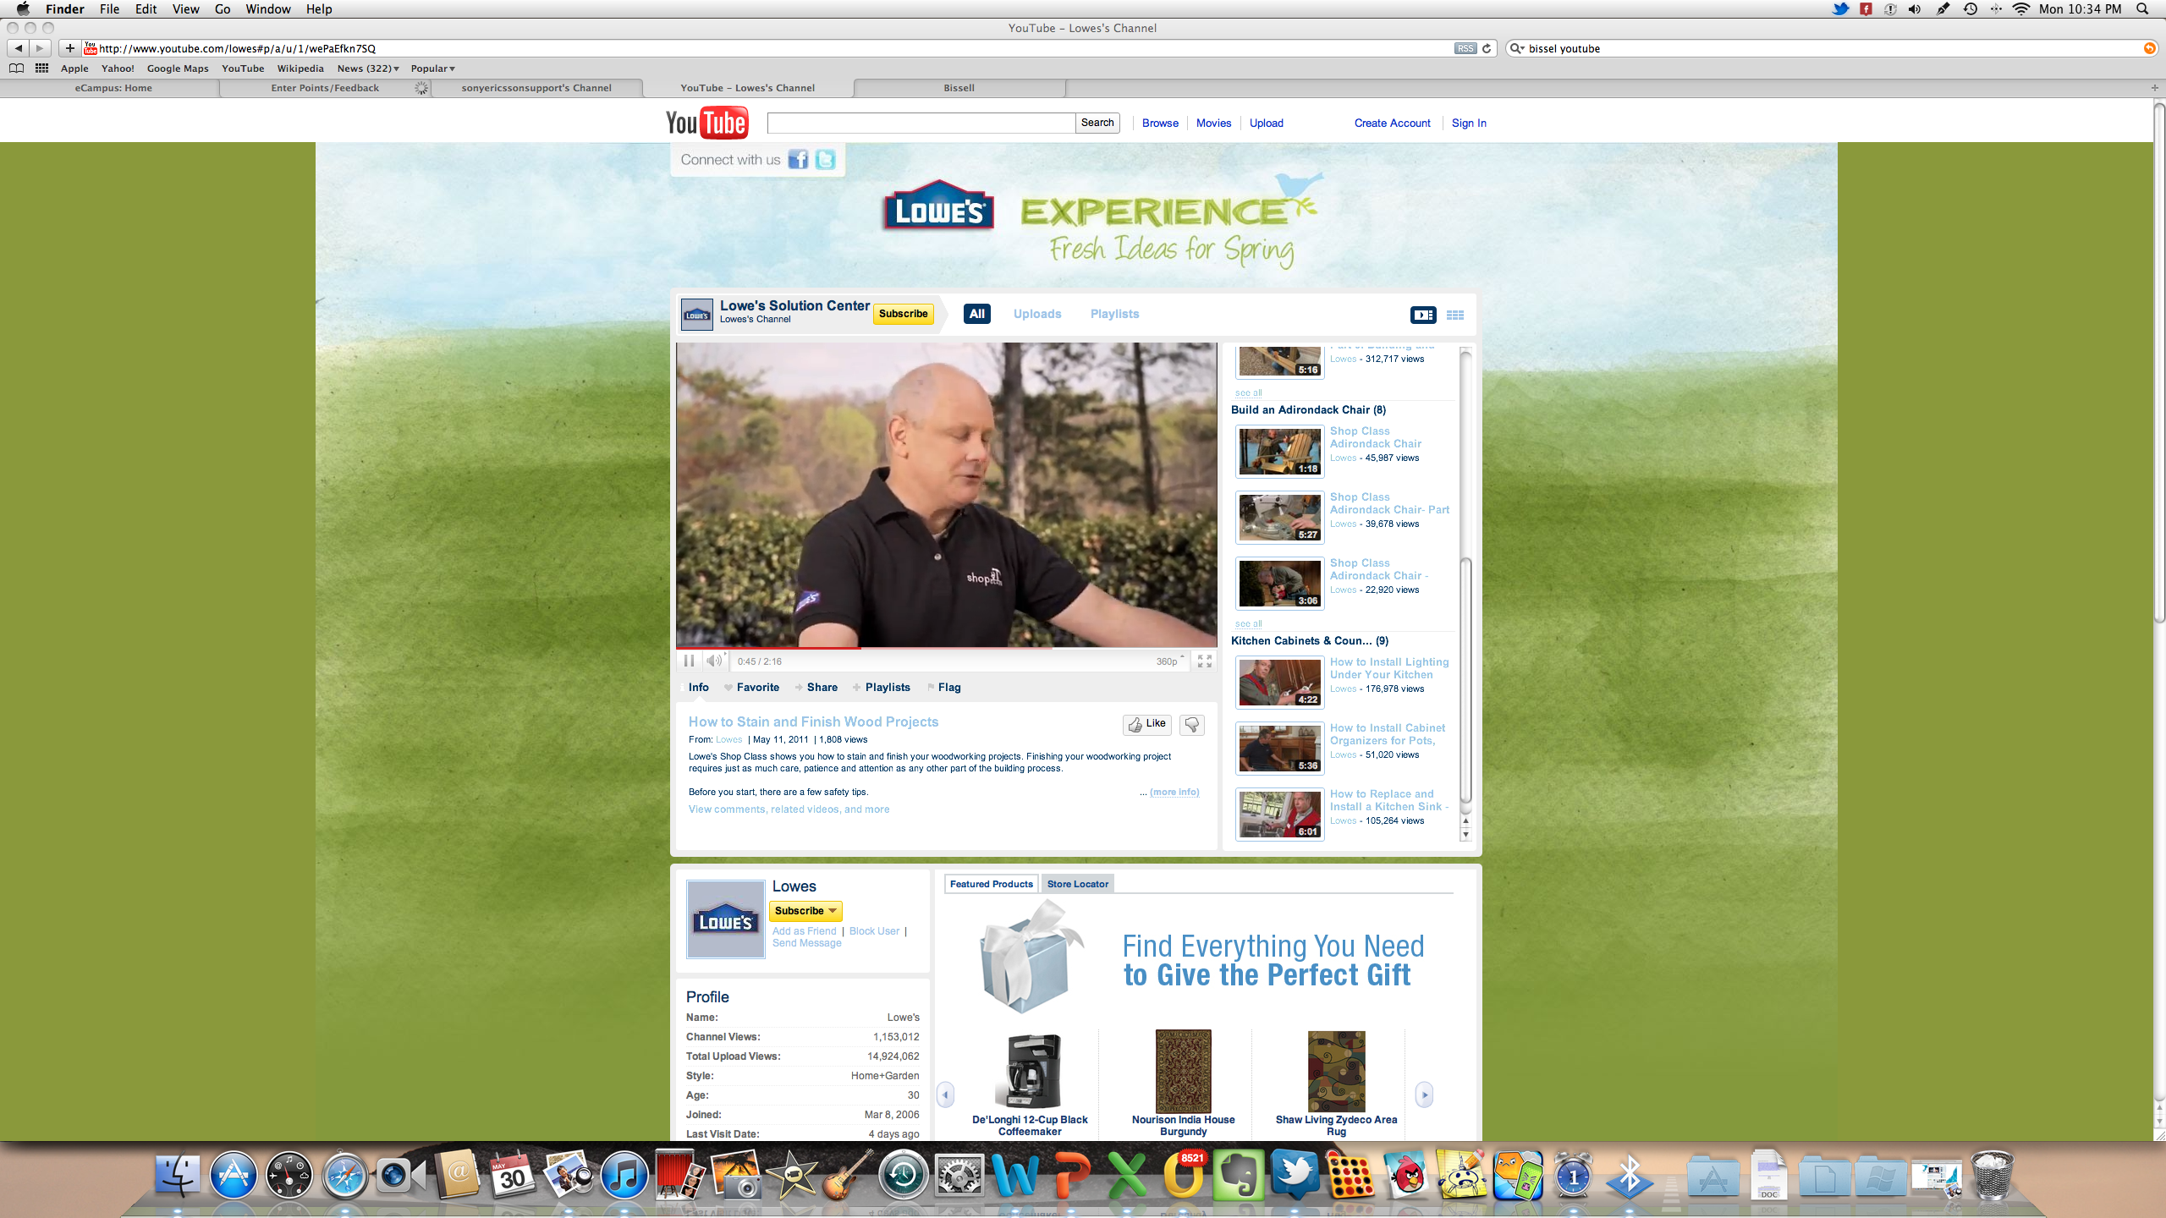Screen dimensions: 2166x1218
Task: Enter fullscreen video mode
Action: (1205, 661)
